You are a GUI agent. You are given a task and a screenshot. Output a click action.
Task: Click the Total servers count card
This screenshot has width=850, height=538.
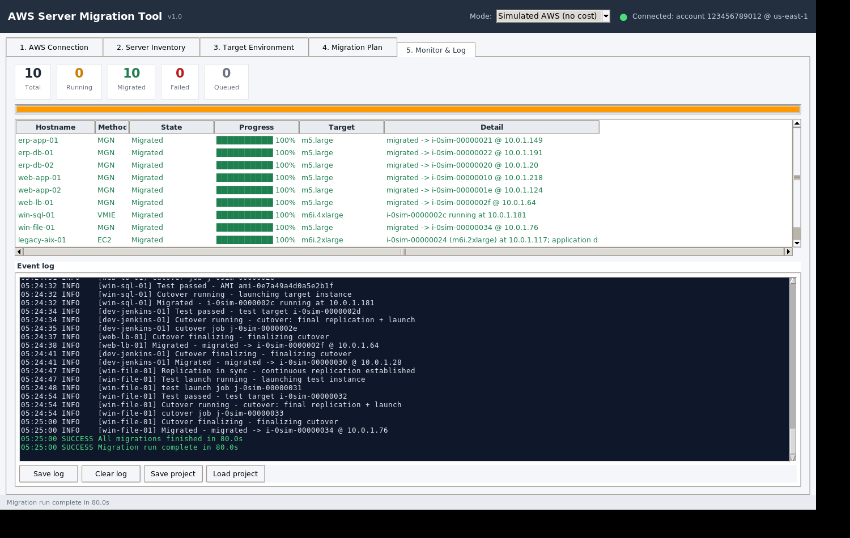coord(33,82)
